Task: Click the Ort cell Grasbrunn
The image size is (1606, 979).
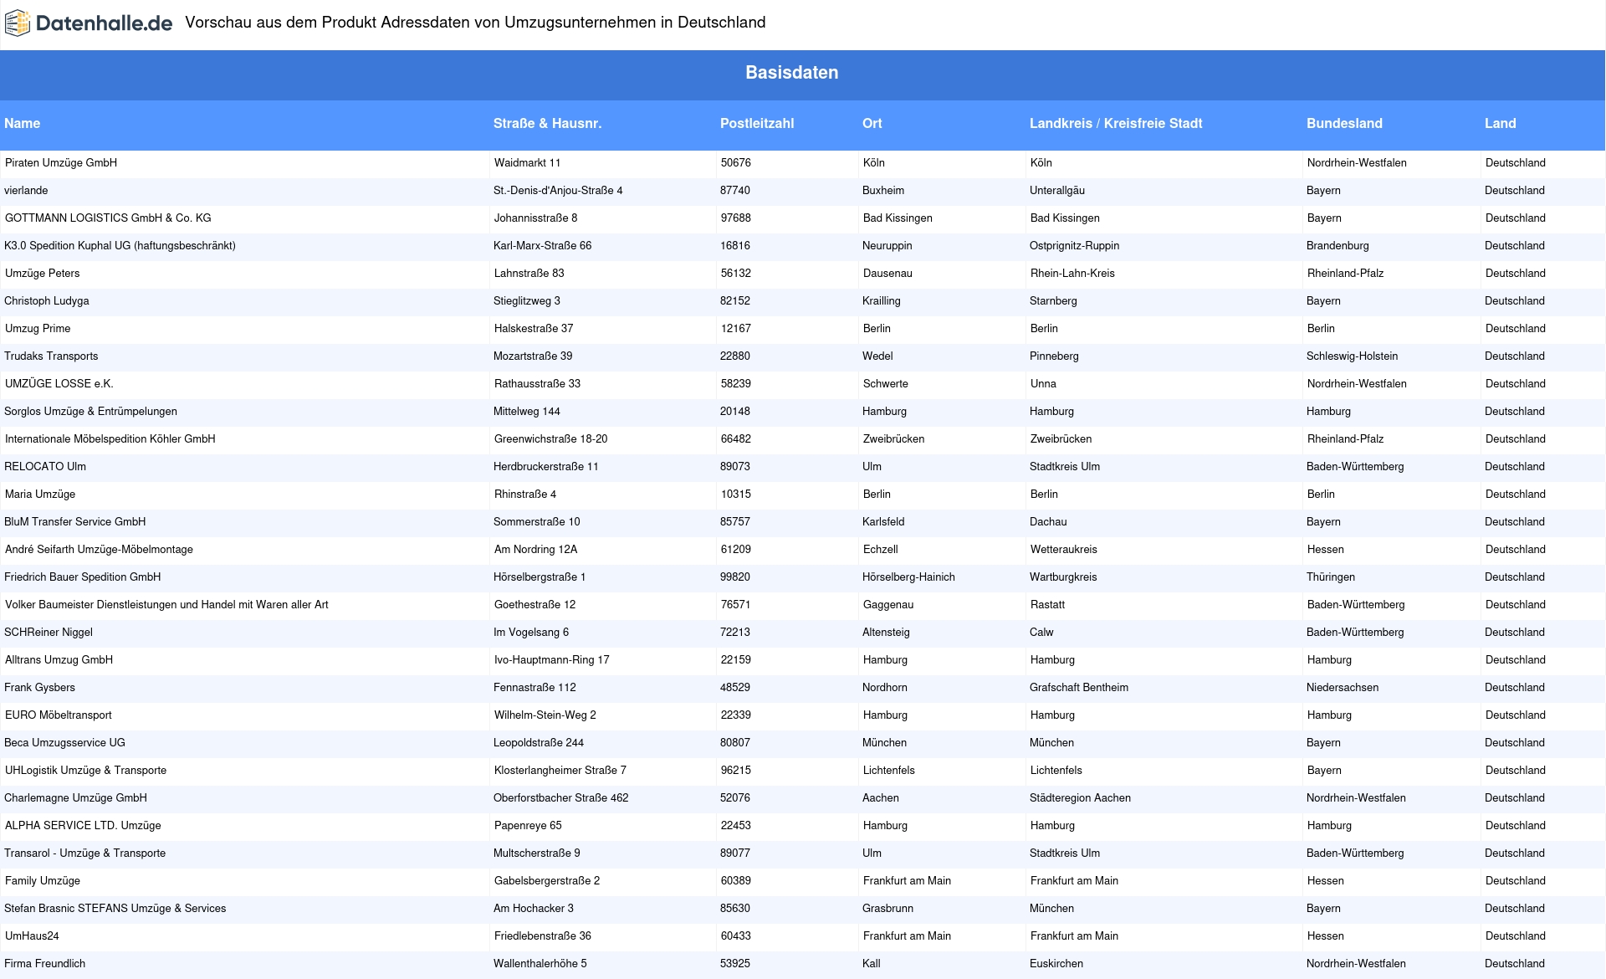Action: click(x=887, y=909)
